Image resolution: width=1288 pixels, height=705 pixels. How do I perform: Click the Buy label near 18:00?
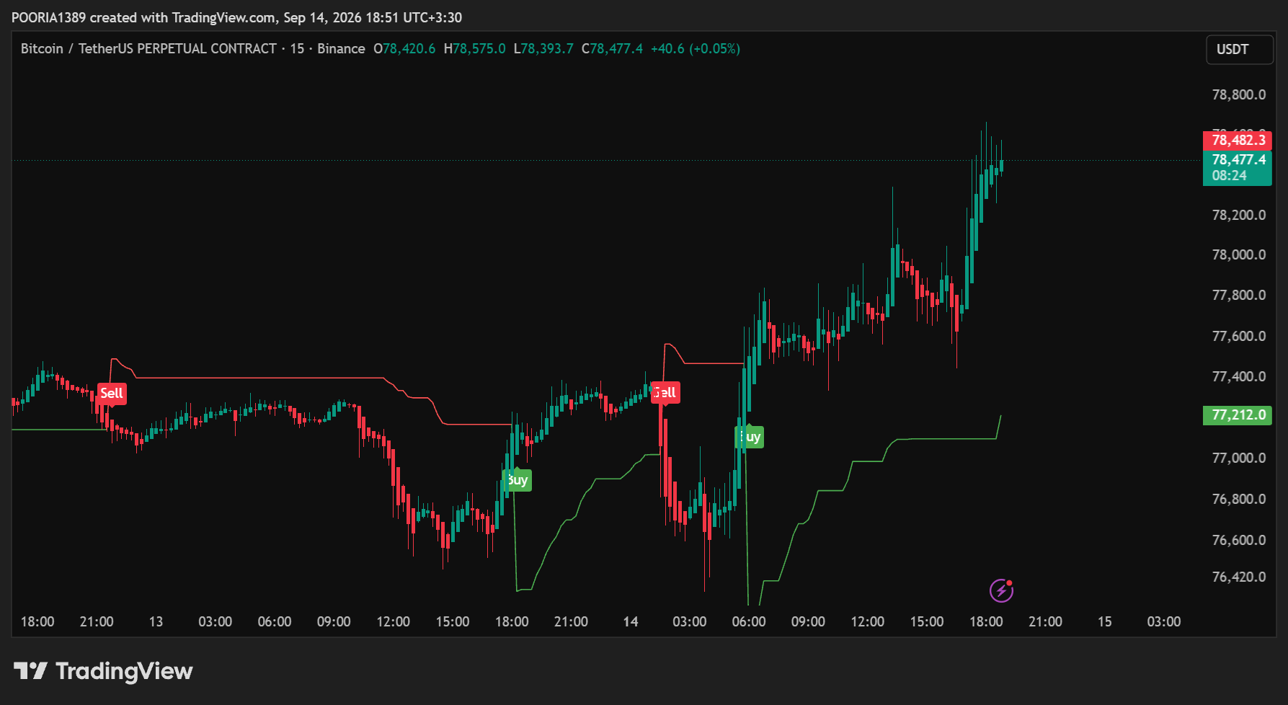517,480
